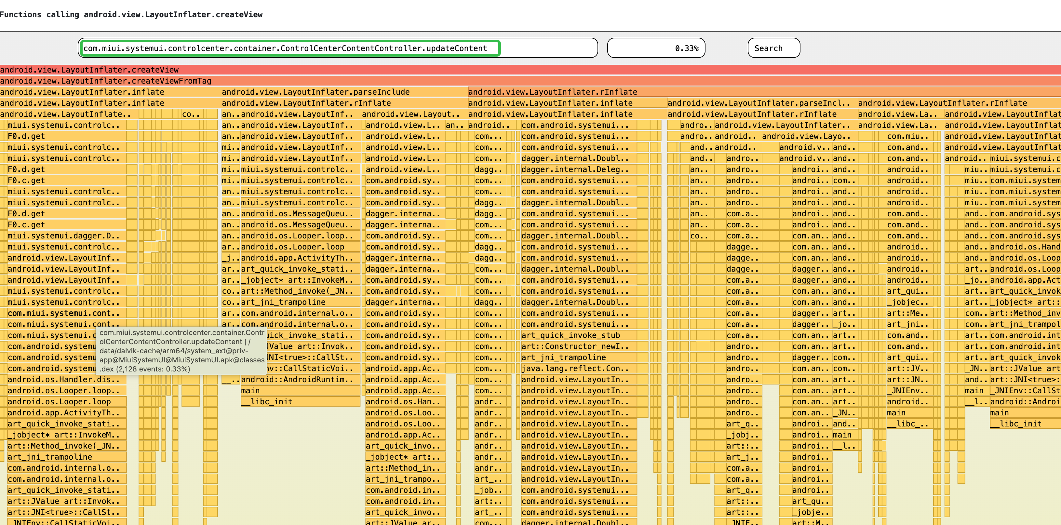Select the "art_quick_invoke_stub" frame
This screenshot has height=525, width=1061.
coord(579,335)
